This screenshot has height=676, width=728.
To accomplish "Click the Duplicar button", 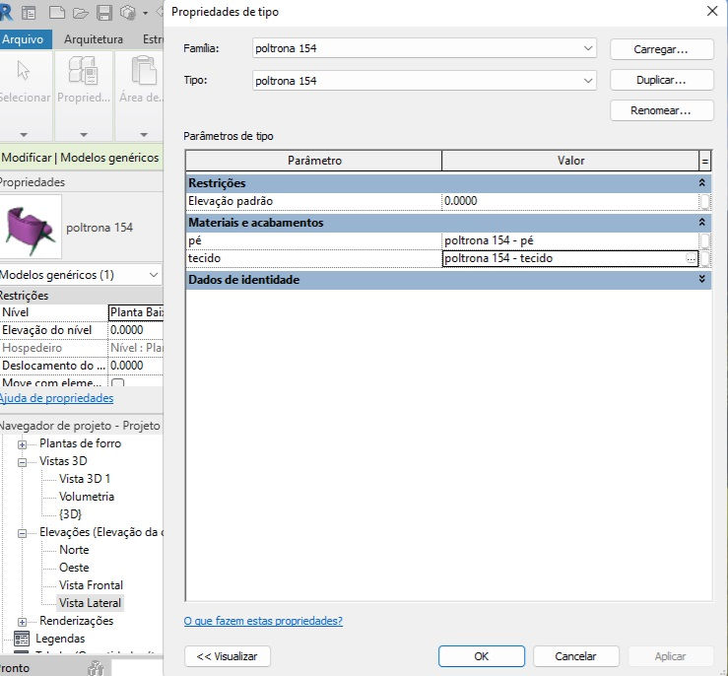I will 661,80.
